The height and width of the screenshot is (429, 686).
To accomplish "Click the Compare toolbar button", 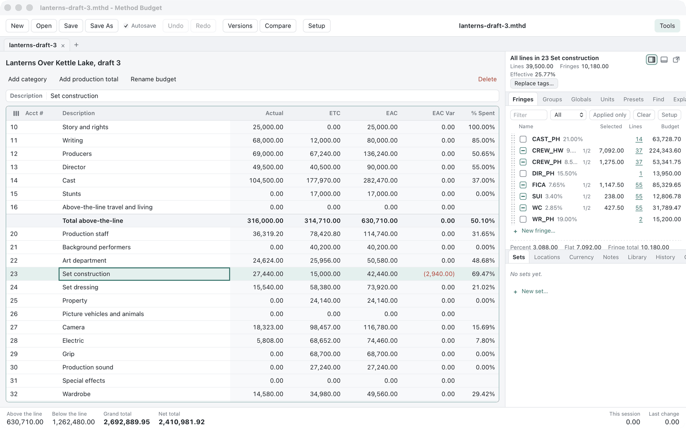I will click(x=278, y=26).
